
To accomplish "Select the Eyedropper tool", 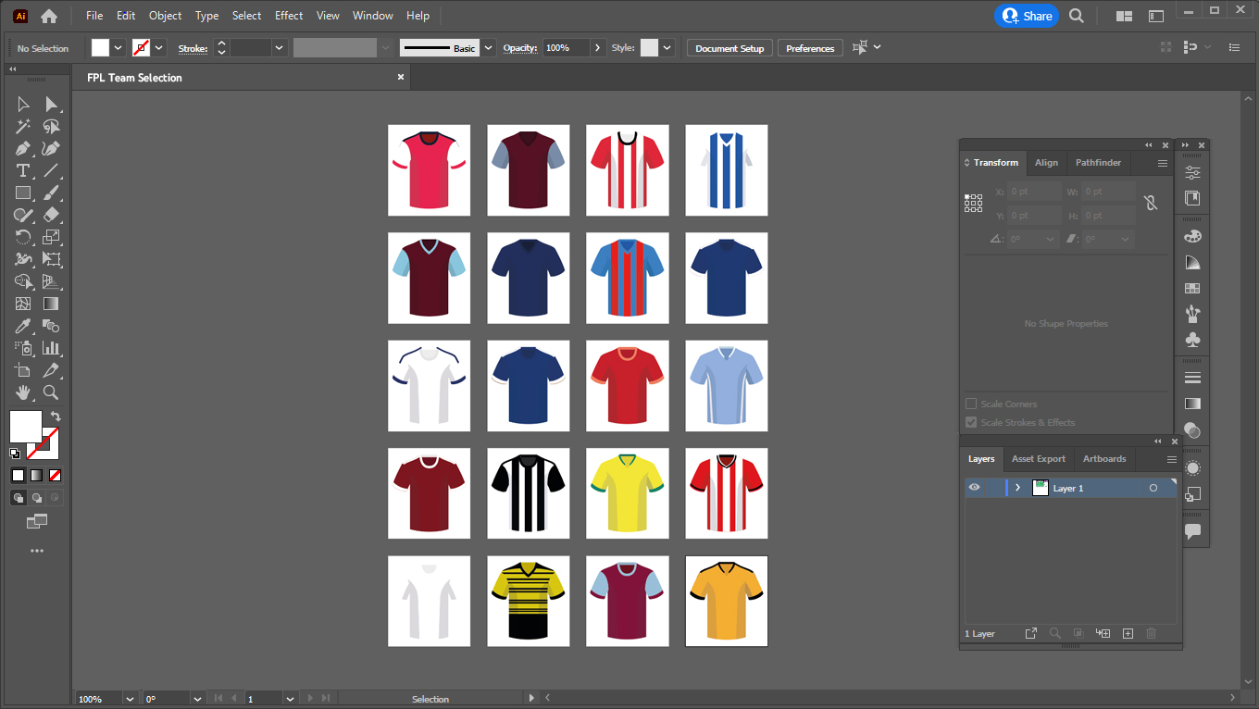I will (x=20, y=326).
